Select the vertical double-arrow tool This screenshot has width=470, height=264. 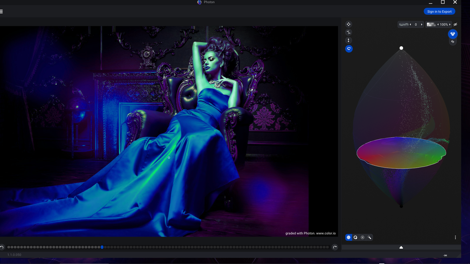(x=349, y=40)
